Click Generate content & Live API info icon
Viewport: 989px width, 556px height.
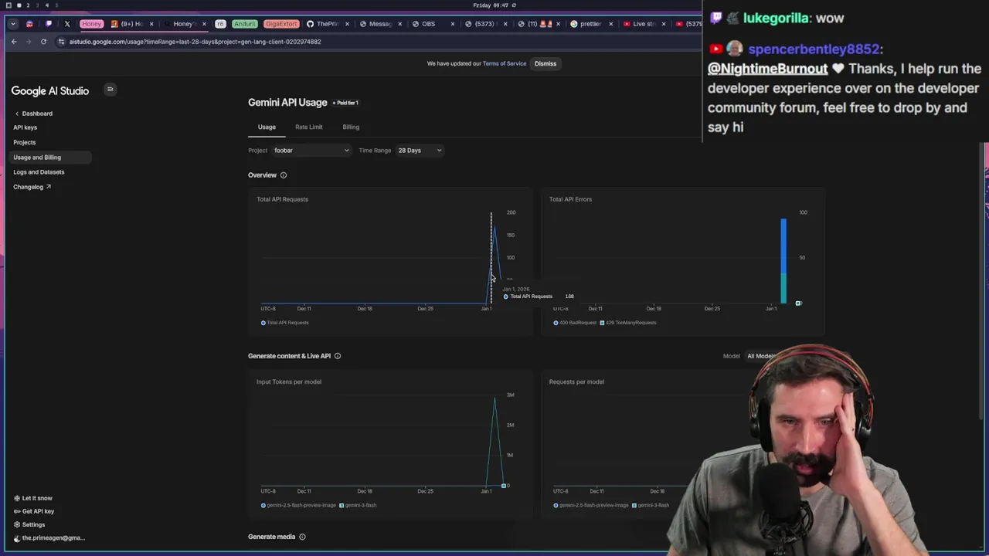pos(338,356)
